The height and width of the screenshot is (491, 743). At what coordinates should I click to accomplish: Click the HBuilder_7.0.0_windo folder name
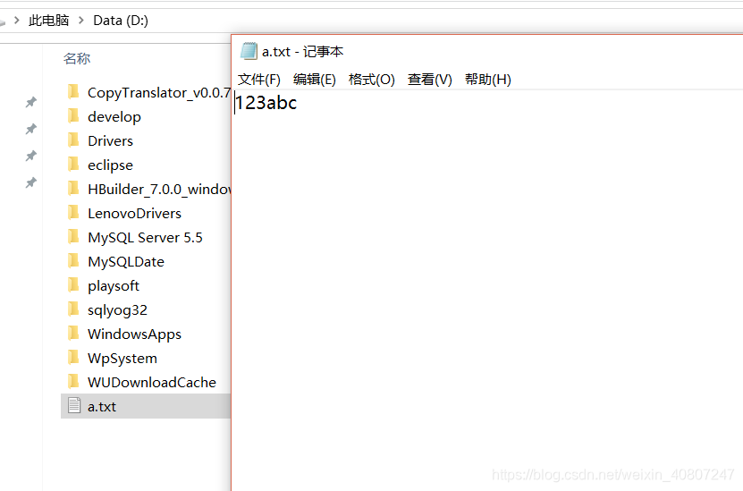click(x=159, y=190)
